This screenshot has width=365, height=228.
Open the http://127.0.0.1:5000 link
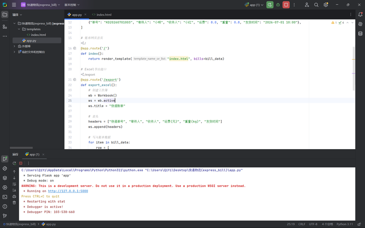pyautogui.click(x=68, y=191)
